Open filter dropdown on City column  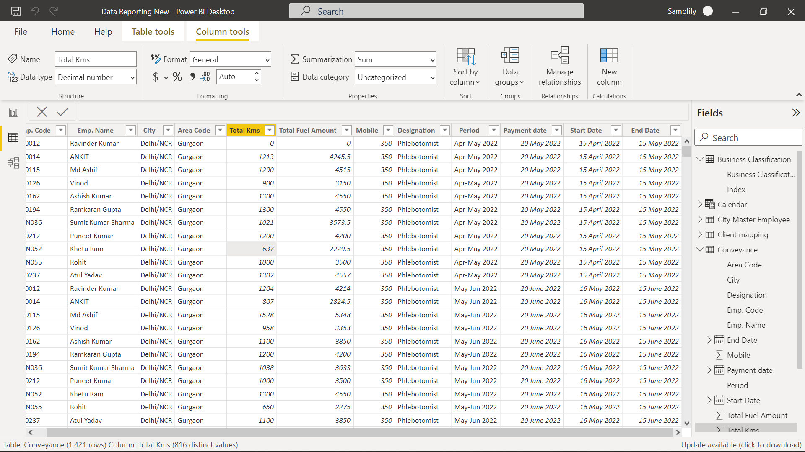(x=168, y=130)
